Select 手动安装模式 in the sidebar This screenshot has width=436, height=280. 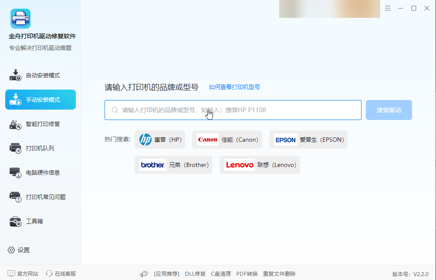41,100
